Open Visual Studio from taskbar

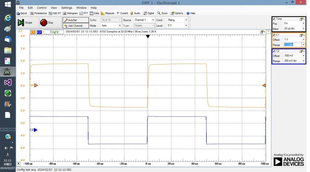coord(8,82)
